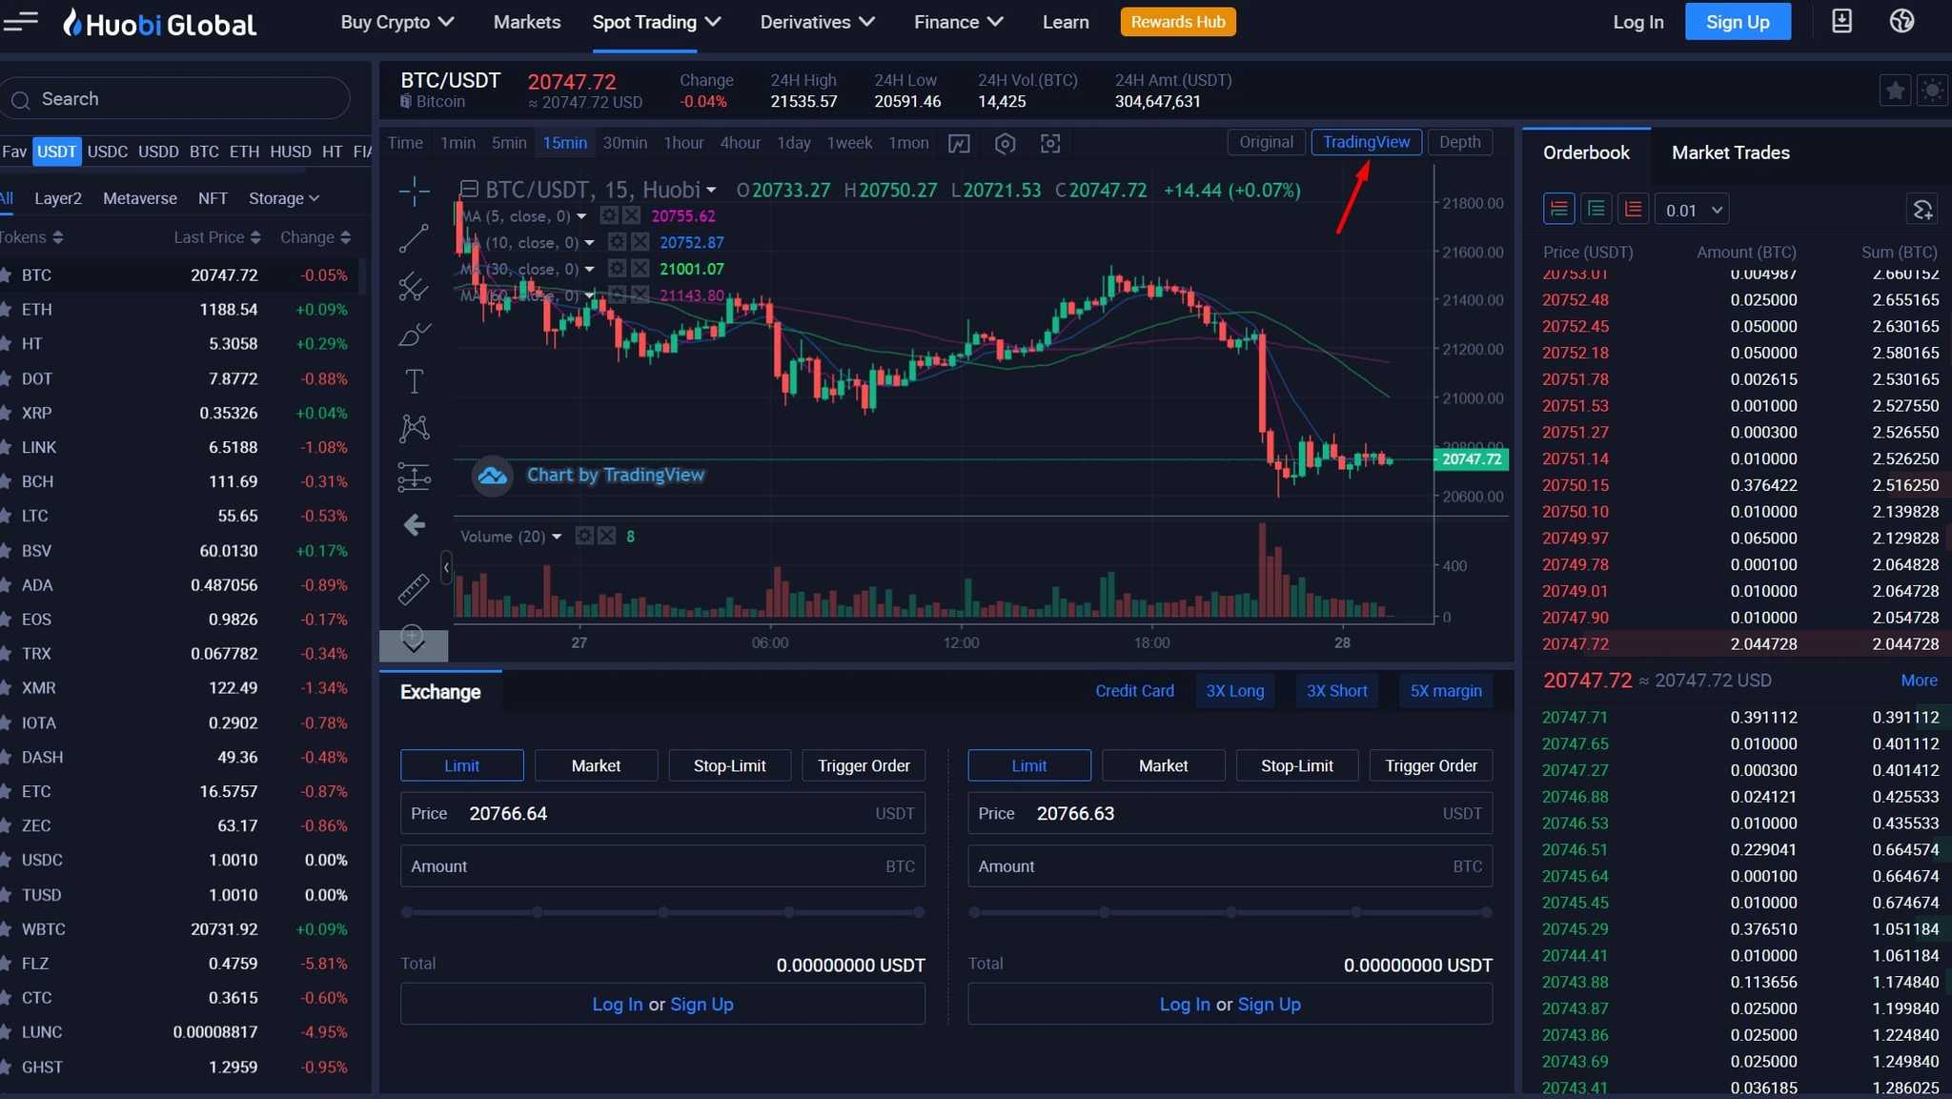Image resolution: width=1952 pixels, height=1099 pixels.
Task: Switch chart to Depth view
Action: tap(1459, 142)
